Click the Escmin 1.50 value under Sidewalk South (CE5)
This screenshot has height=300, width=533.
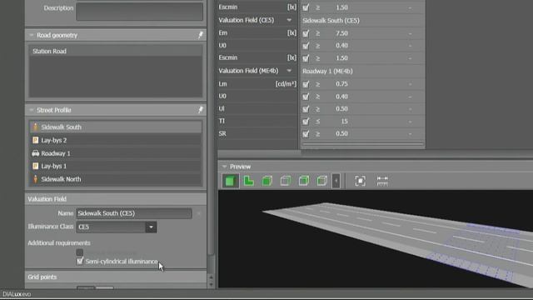pyautogui.click(x=341, y=58)
